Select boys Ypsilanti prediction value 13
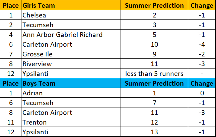 (154, 132)
